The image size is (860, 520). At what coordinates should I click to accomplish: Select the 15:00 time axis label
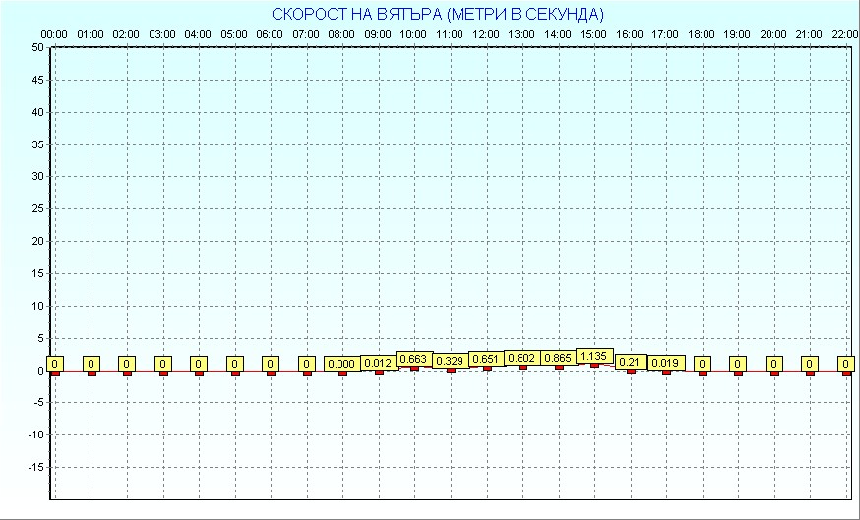(593, 34)
